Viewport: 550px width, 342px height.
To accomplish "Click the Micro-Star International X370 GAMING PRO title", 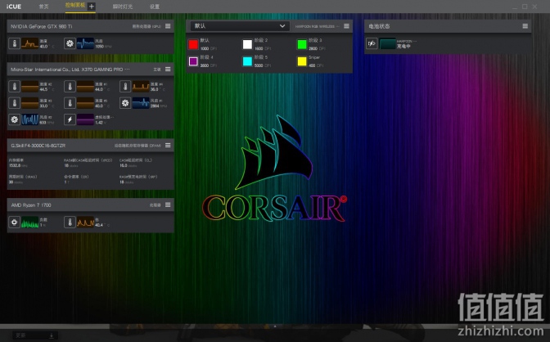I will 70,70.
